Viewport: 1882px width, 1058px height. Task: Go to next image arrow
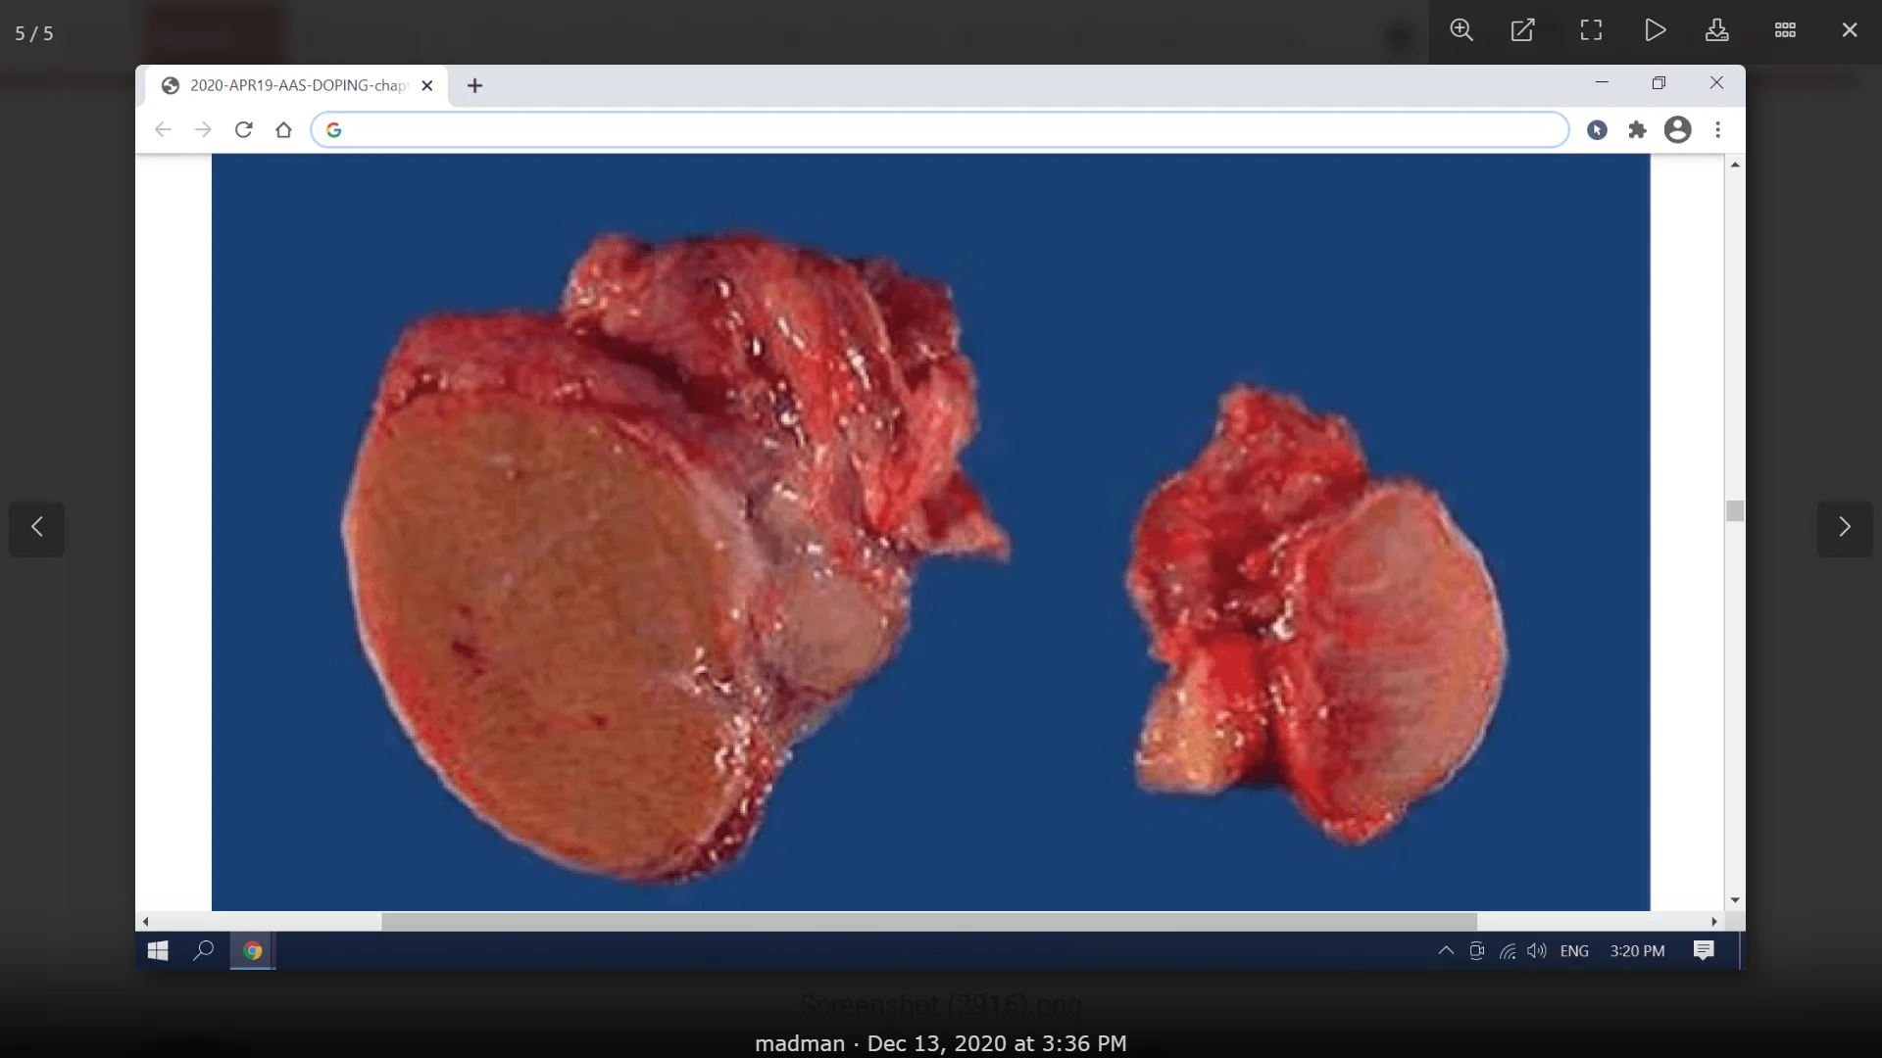click(1845, 528)
